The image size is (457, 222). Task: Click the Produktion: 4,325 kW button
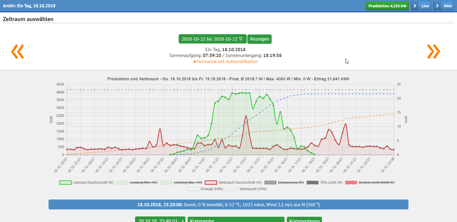tap(387, 6)
